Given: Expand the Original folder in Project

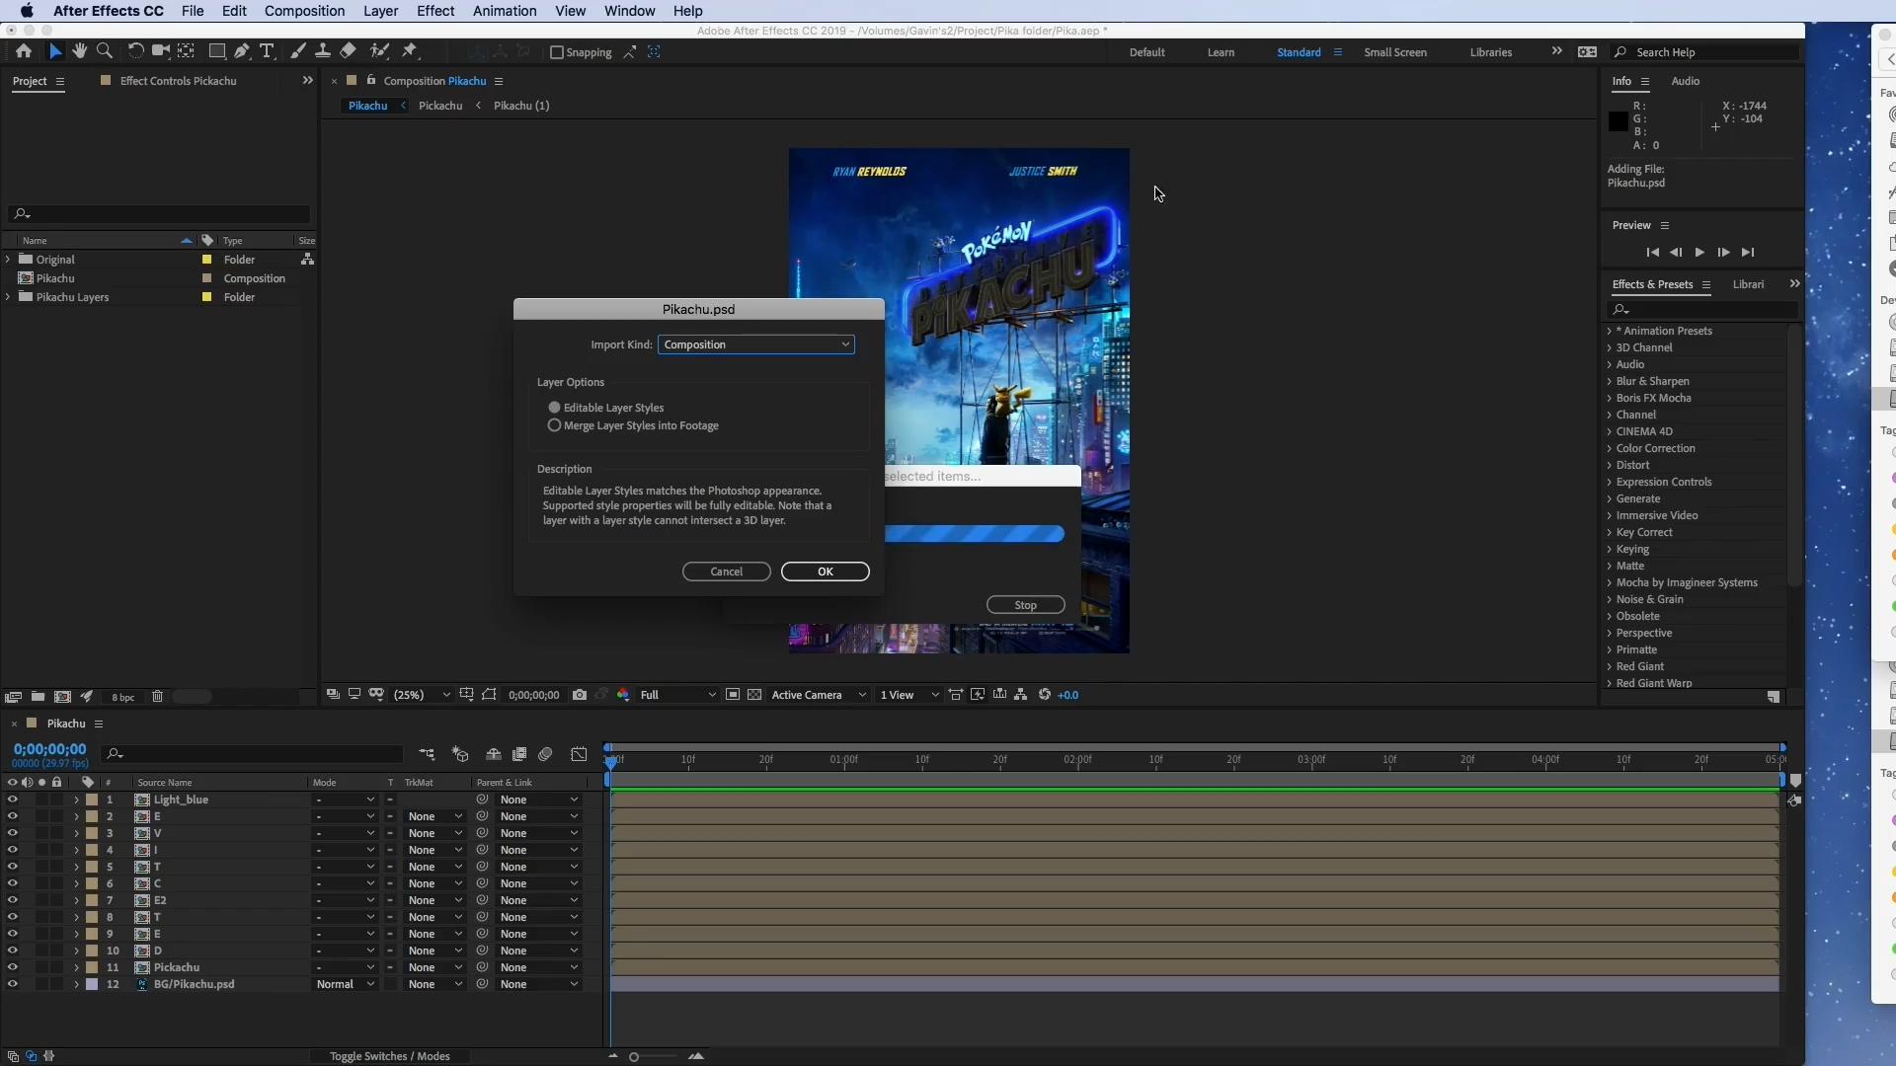Looking at the screenshot, I should [x=8, y=260].
